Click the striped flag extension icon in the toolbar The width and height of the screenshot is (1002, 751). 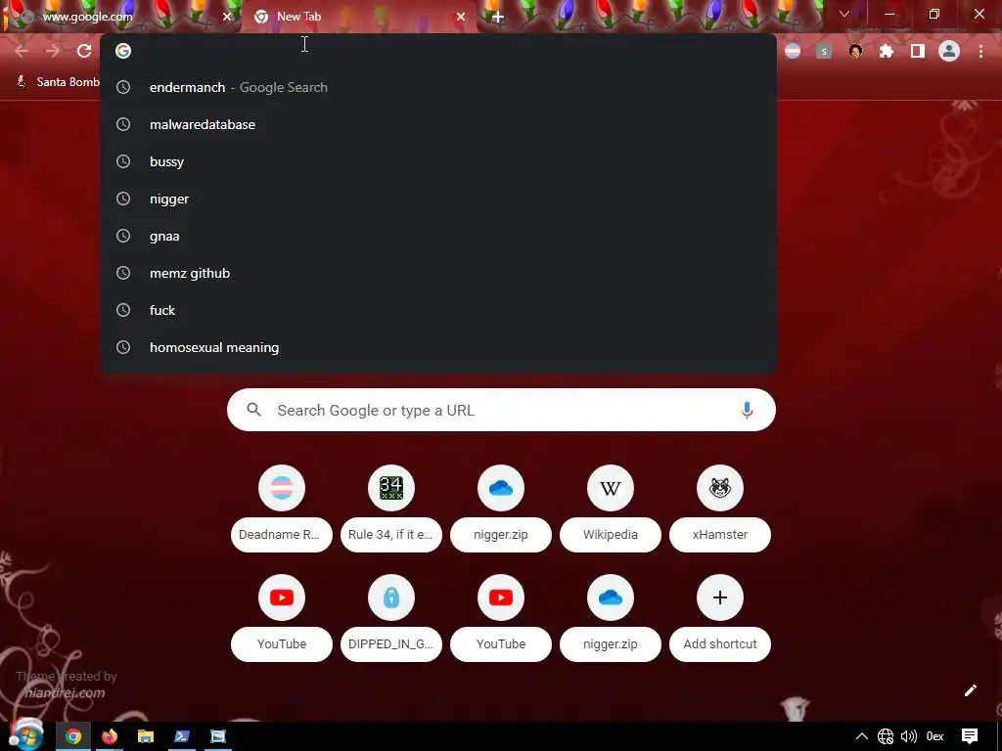(x=793, y=51)
